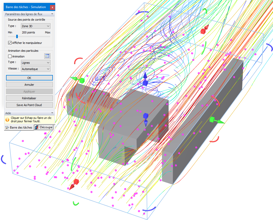Click the OK button

[29, 78]
